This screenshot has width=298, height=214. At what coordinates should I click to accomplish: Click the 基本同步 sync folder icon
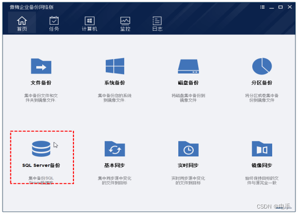[x=115, y=148]
